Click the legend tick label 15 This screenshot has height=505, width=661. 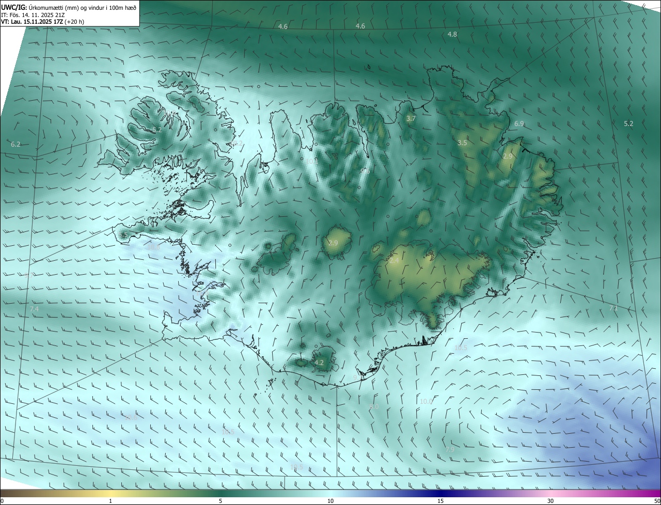point(440,501)
